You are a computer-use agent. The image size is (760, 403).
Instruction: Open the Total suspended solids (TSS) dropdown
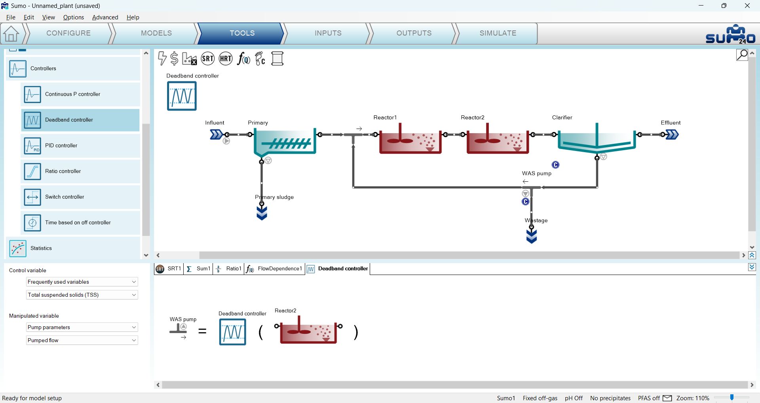pos(82,295)
